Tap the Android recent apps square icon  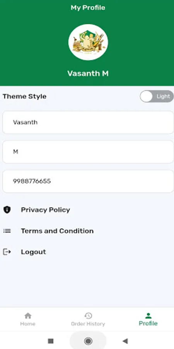pos(51,341)
